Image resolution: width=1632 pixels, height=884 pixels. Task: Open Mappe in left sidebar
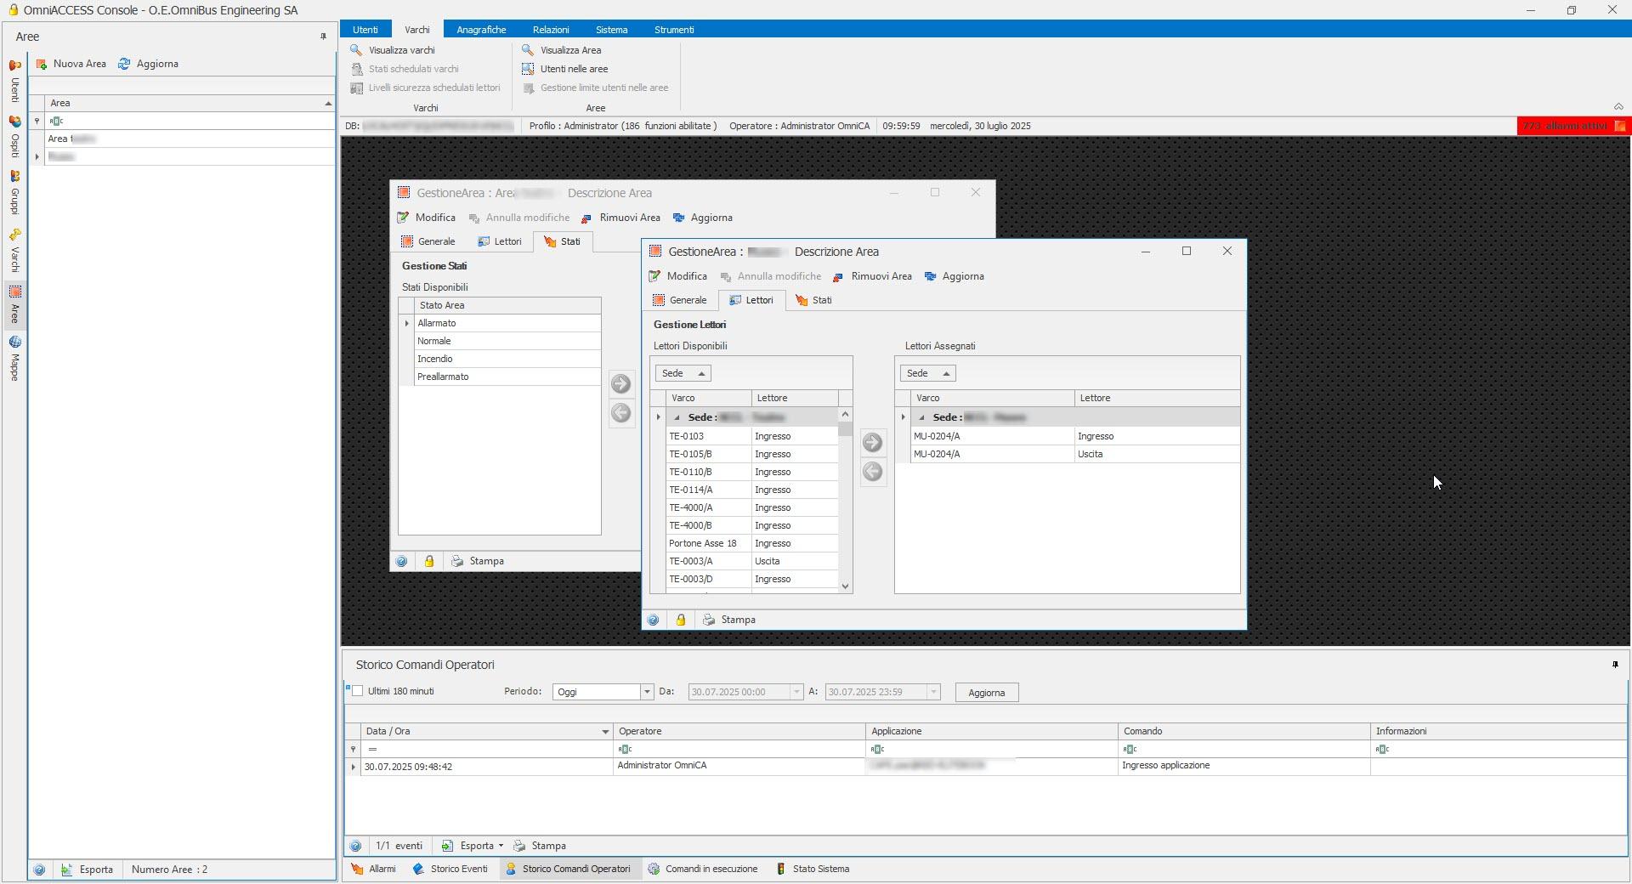(x=14, y=359)
